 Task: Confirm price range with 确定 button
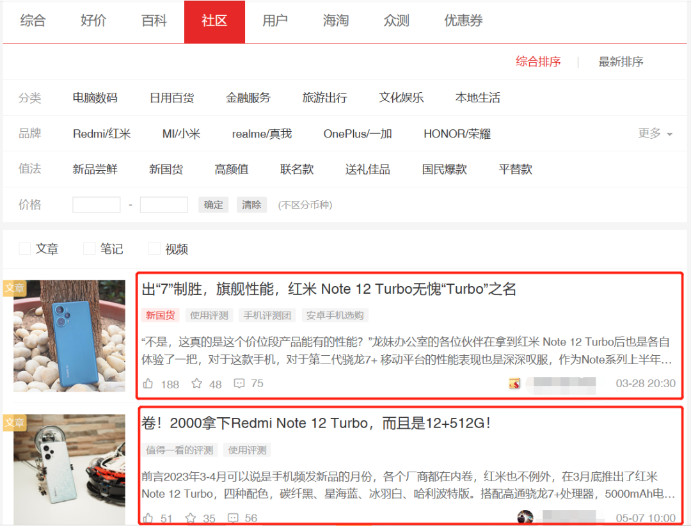pyautogui.click(x=213, y=205)
